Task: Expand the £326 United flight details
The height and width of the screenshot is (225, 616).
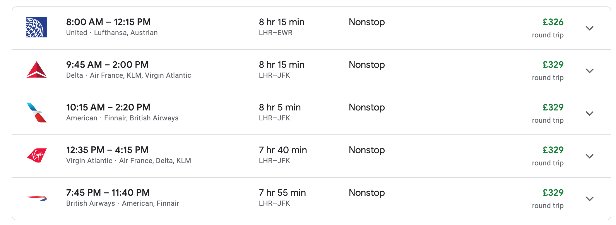Action: coord(589,28)
